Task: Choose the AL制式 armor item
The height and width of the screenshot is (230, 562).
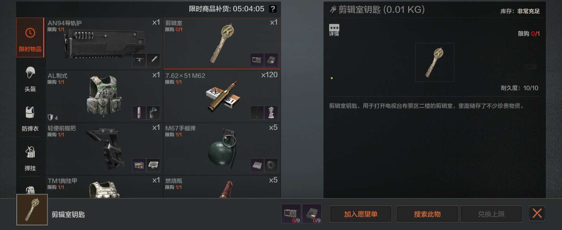Action: (x=104, y=96)
